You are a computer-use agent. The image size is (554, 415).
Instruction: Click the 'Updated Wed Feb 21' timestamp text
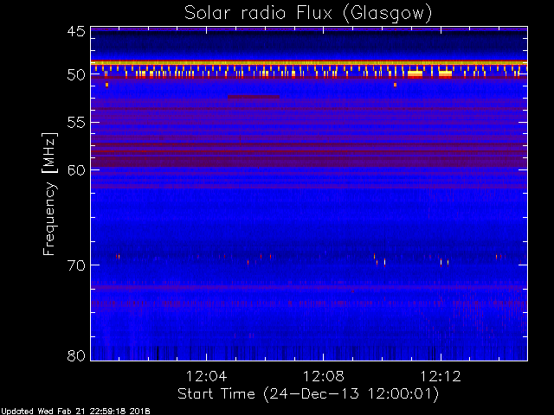pyautogui.click(x=75, y=412)
